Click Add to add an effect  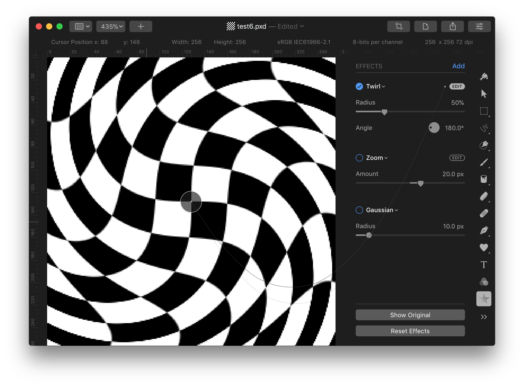pyautogui.click(x=458, y=66)
